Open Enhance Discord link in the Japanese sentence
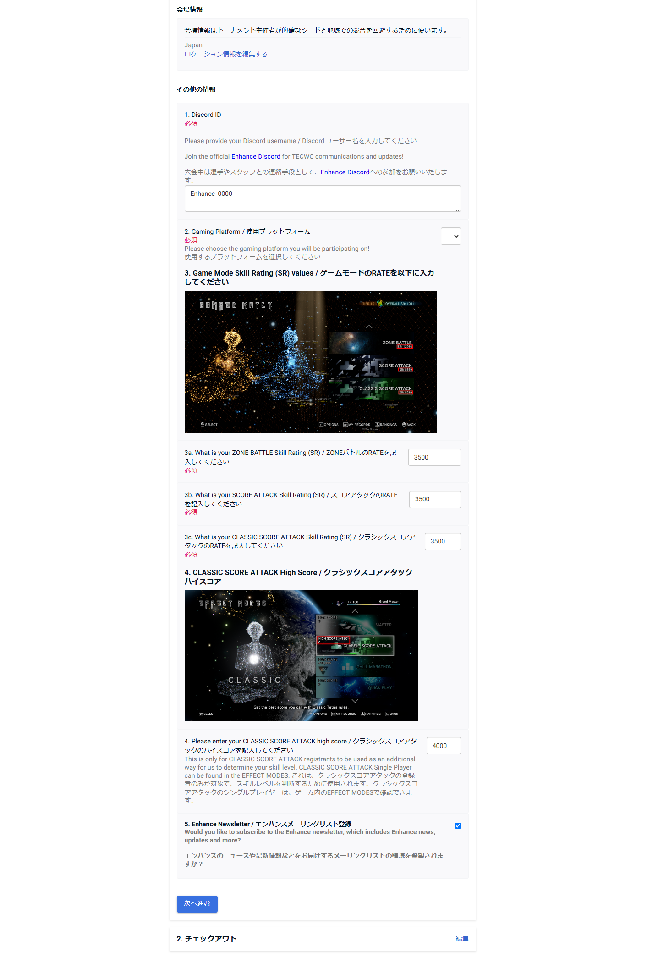 click(x=345, y=172)
